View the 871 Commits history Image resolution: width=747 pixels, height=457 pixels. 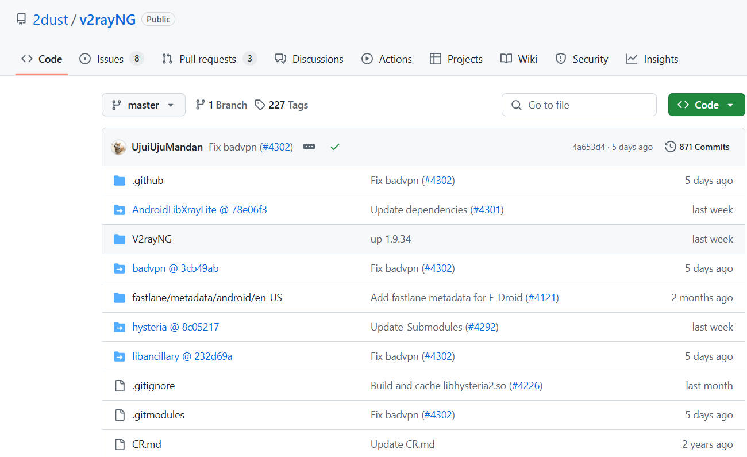click(x=697, y=147)
